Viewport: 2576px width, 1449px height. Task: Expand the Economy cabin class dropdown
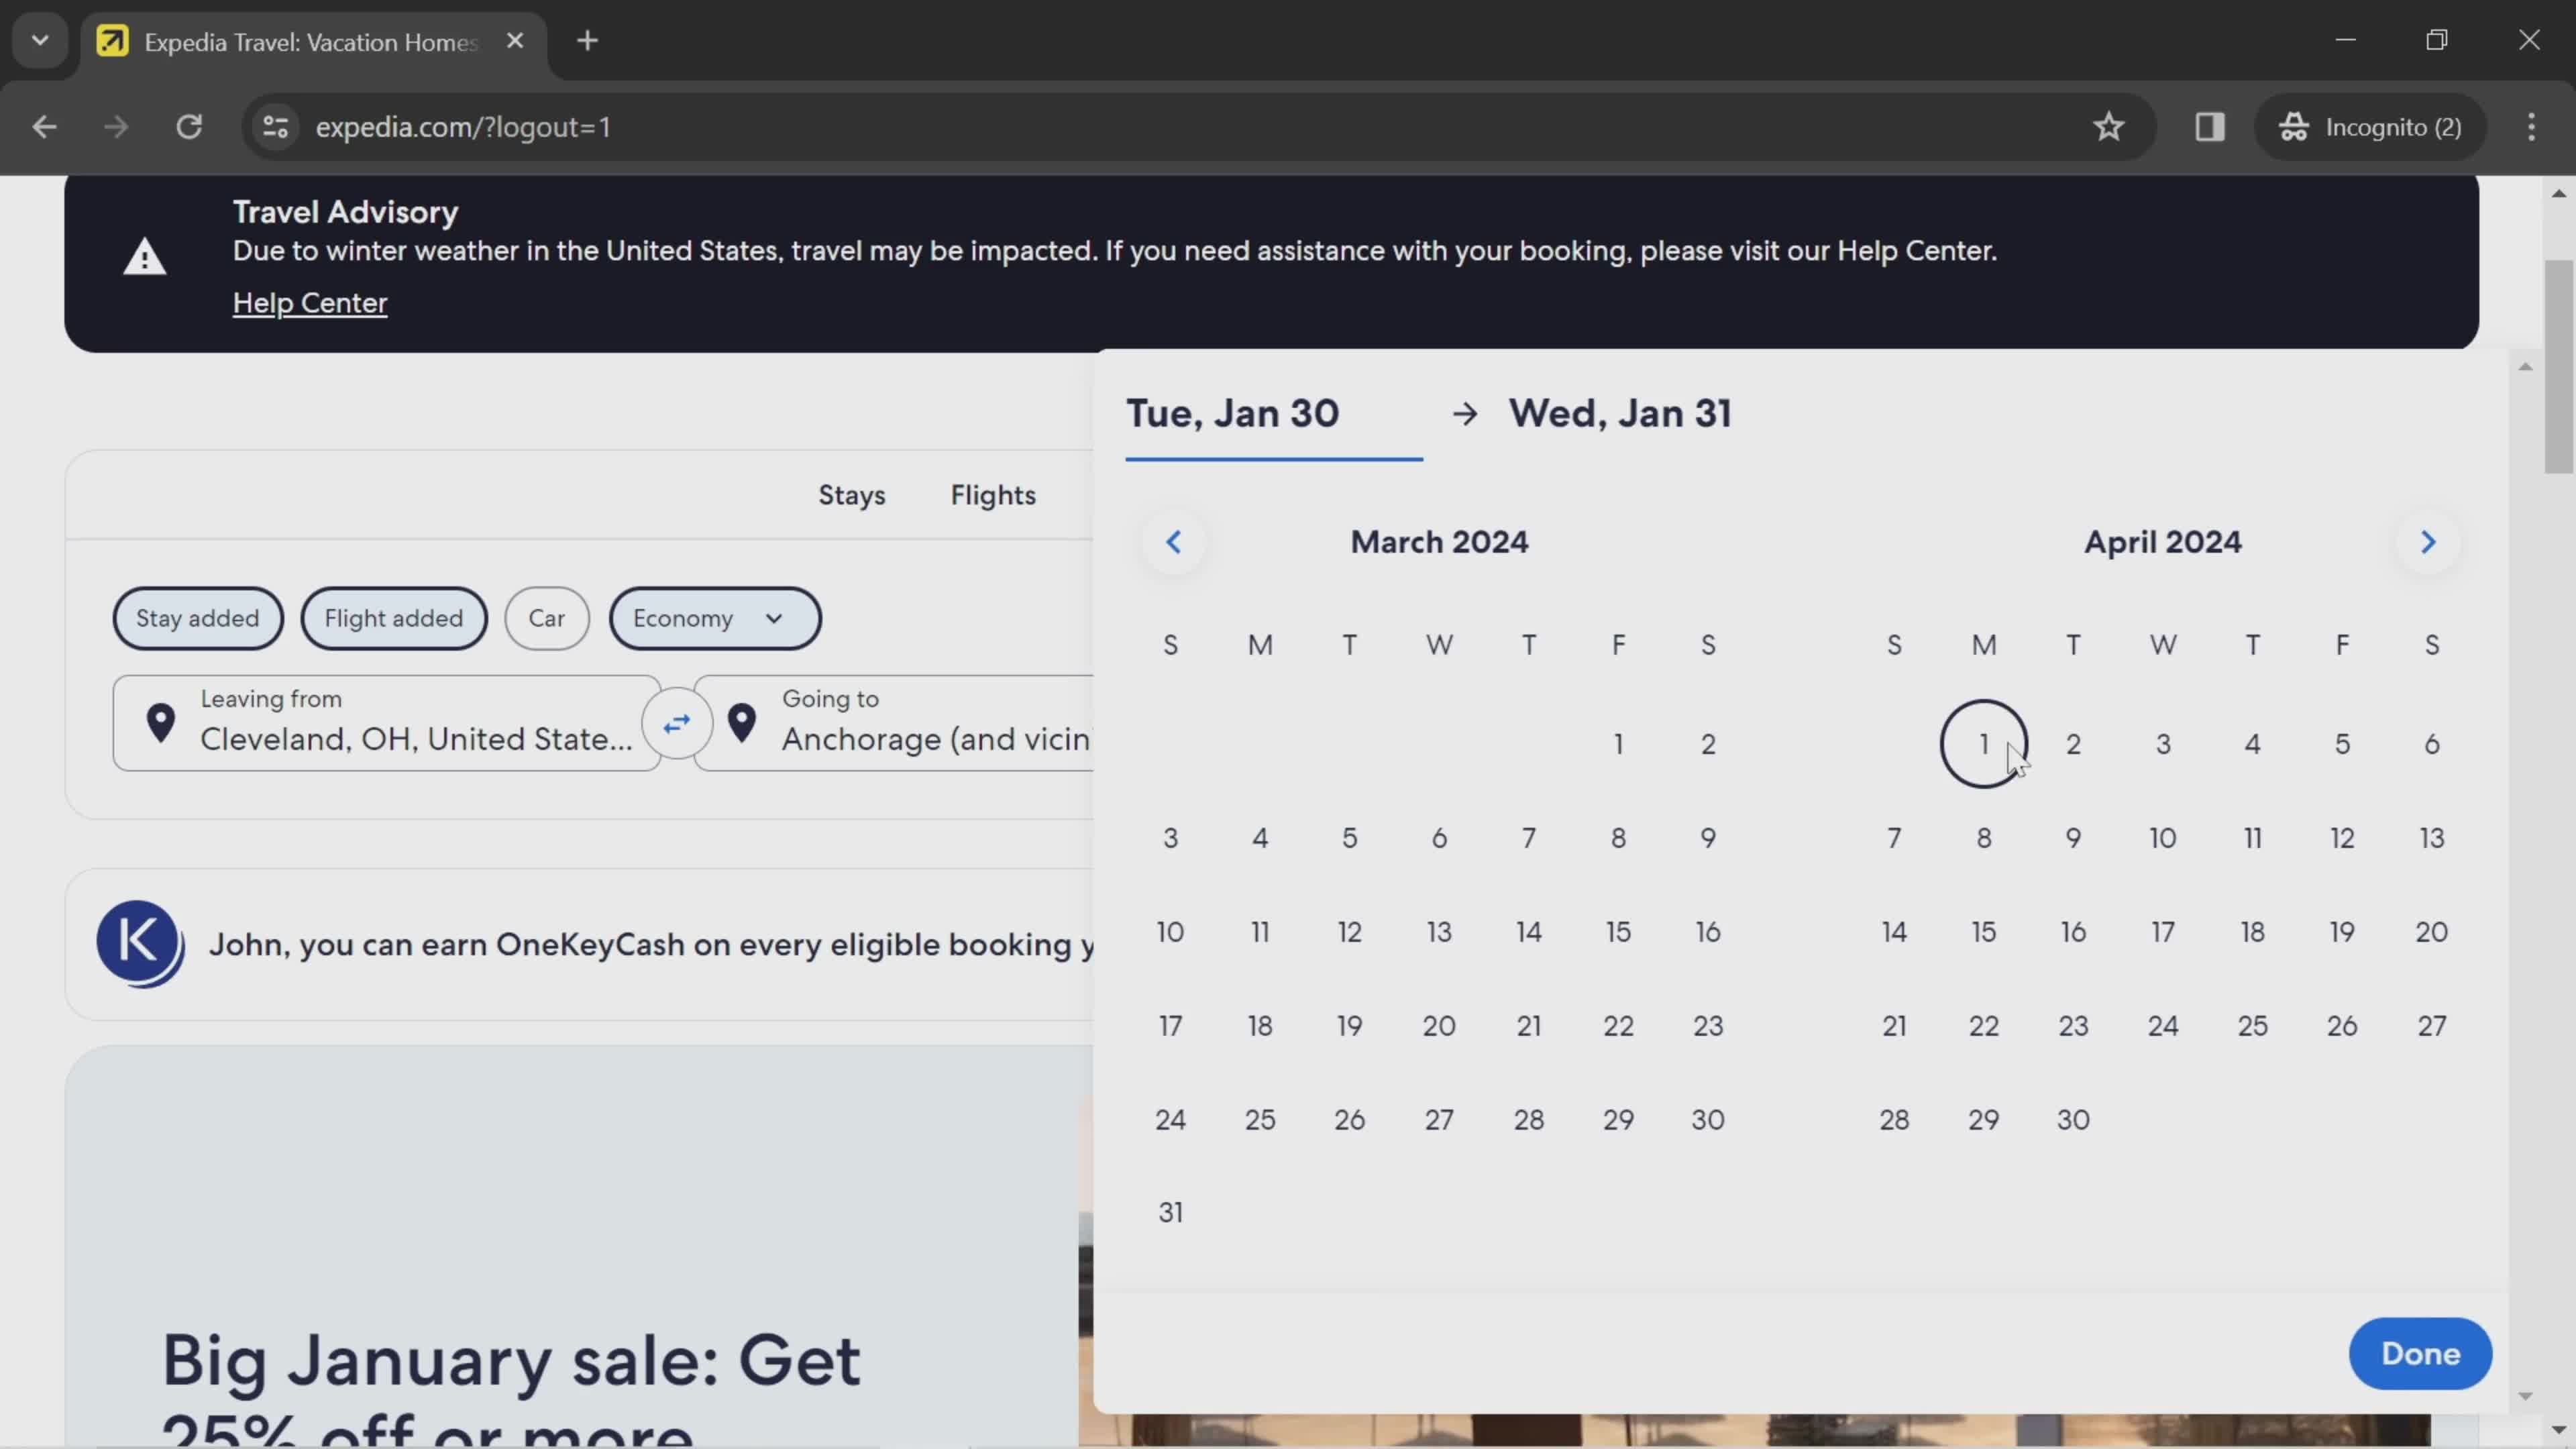pos(715,618)
